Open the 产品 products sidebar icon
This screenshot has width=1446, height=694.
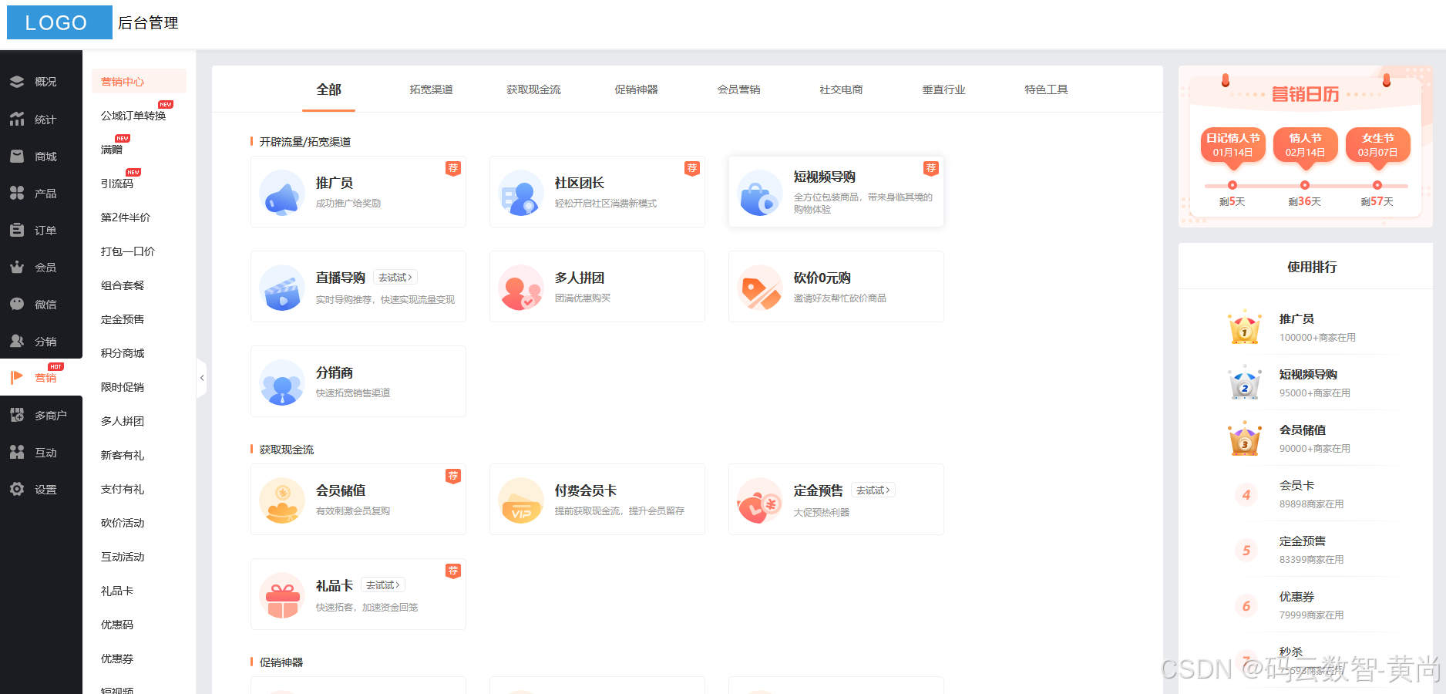coord(17,193)
